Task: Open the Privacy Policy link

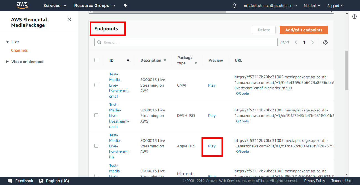Action: [314, 181]
